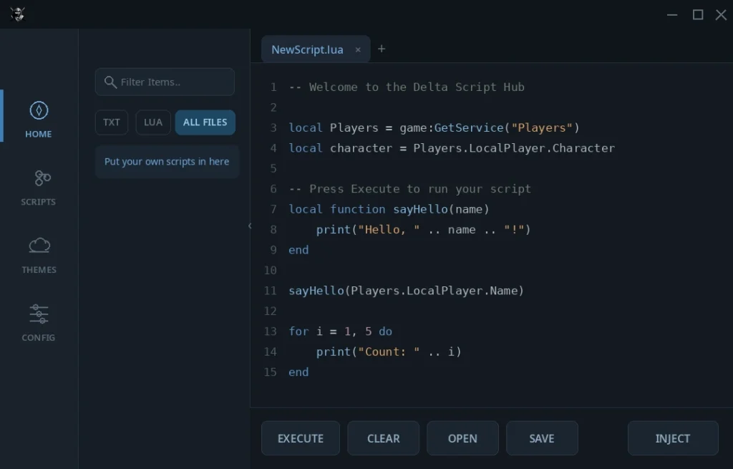Minimize the Delta window
Image resolution: width=733 pixels, height=469 pixels.
pyautogui.click(x=672, y=15)
